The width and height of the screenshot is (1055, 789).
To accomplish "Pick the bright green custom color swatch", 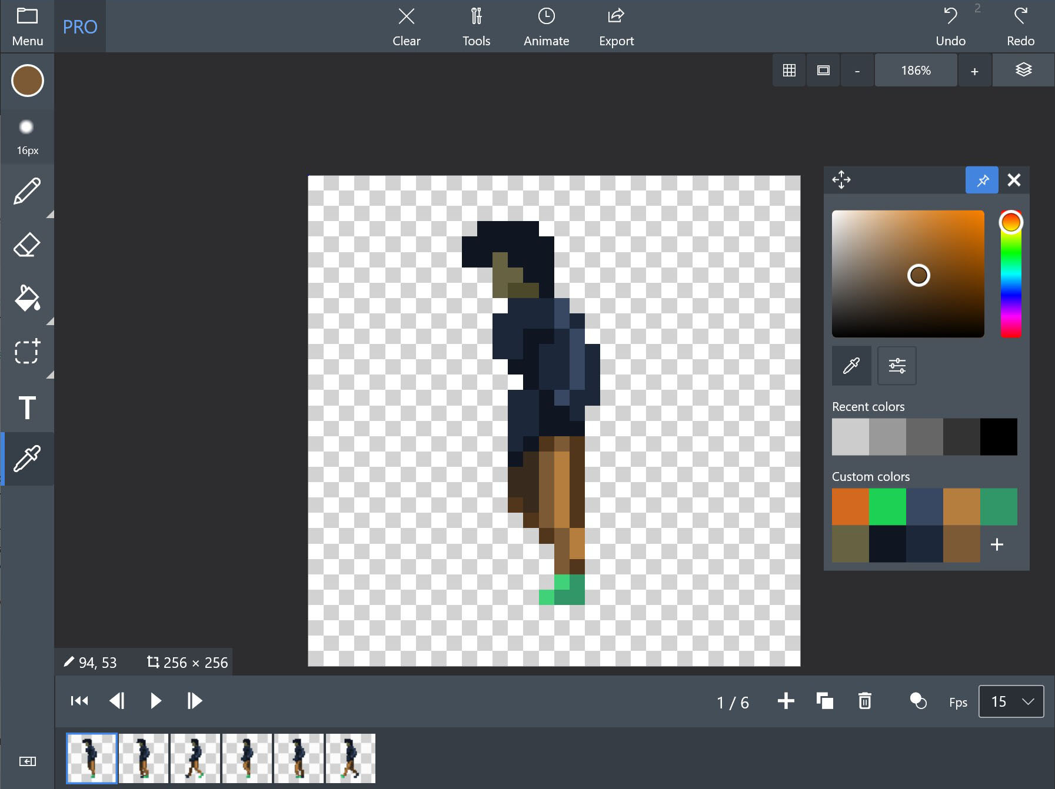I will 887,506.
